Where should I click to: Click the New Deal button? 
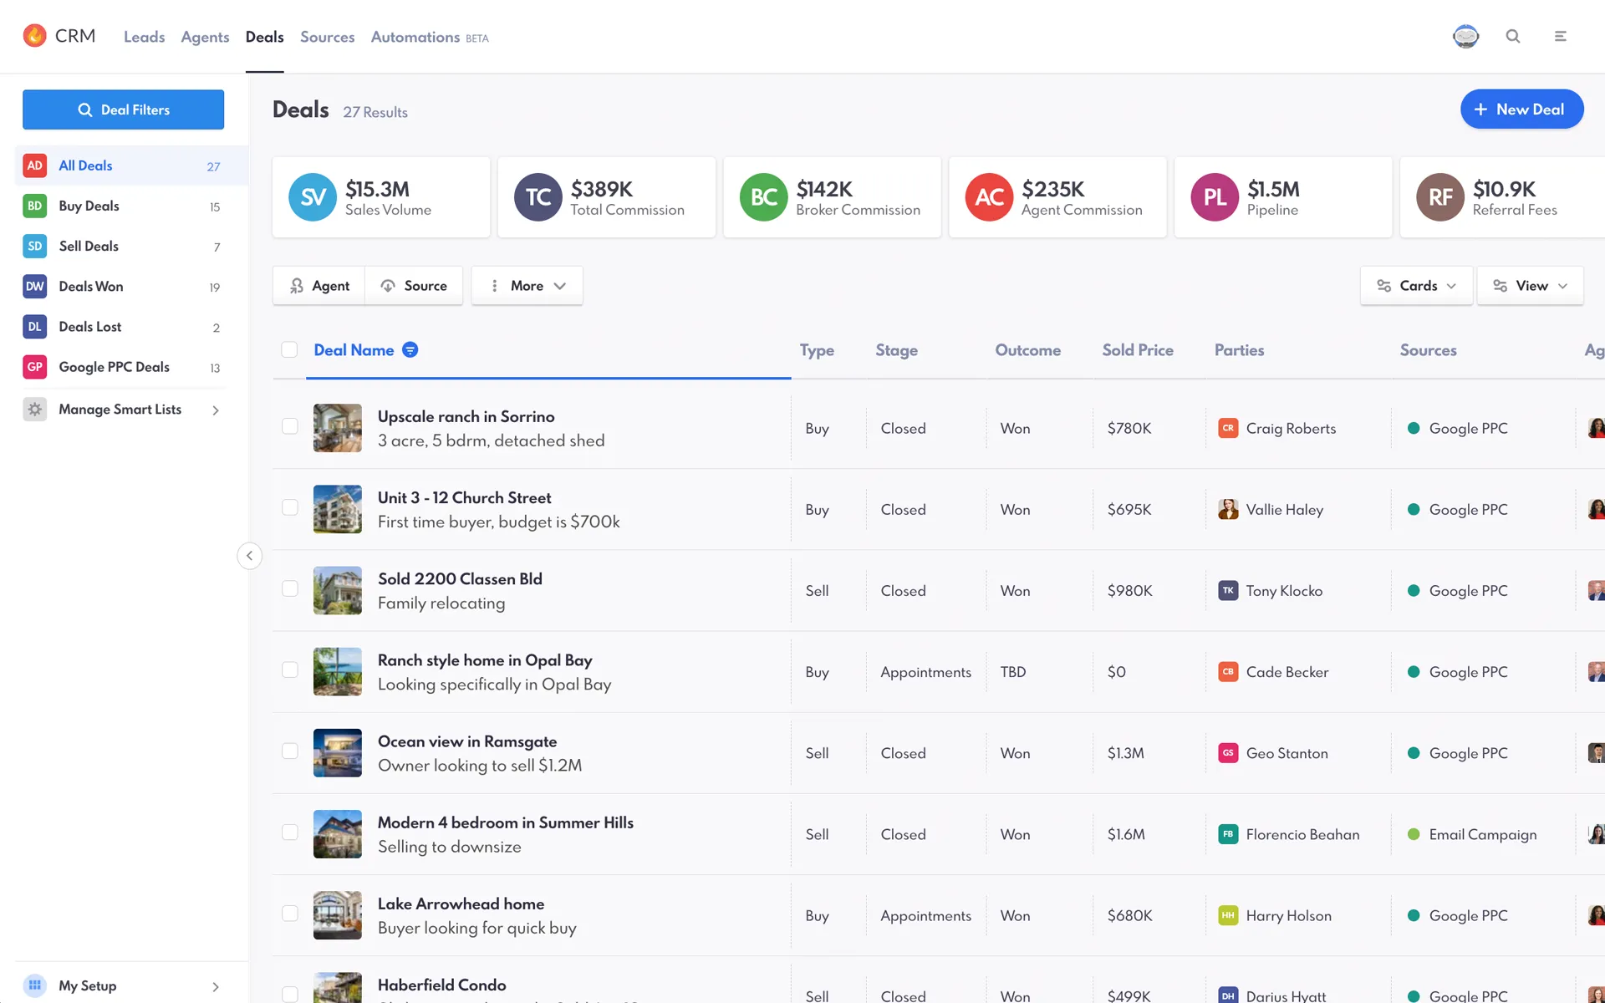[x=1521, y=109]
